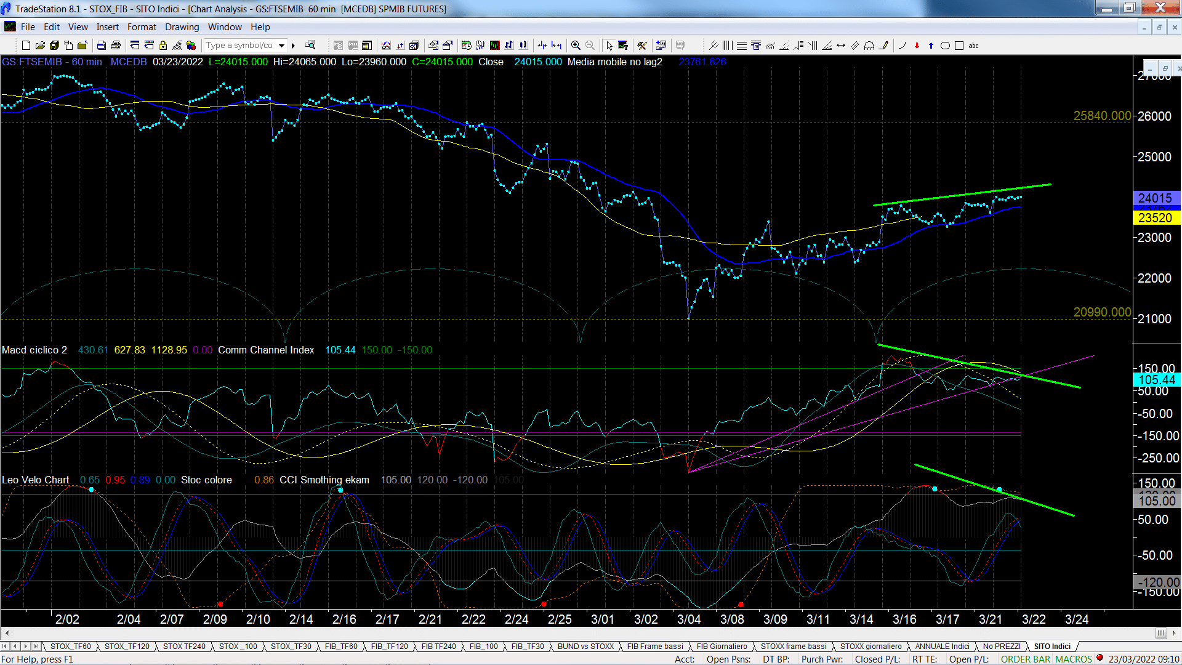Viewport: 1182px width, 665px height.
Task: Open the Insert menu
Action: tap(108, 27)
